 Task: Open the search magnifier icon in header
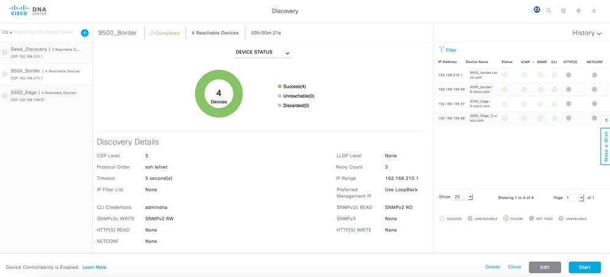(x=548, y=11)
